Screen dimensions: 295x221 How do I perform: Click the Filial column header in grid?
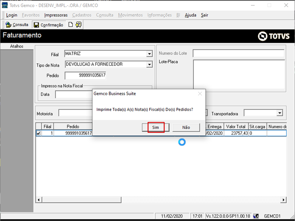click(x=47, y=126)
